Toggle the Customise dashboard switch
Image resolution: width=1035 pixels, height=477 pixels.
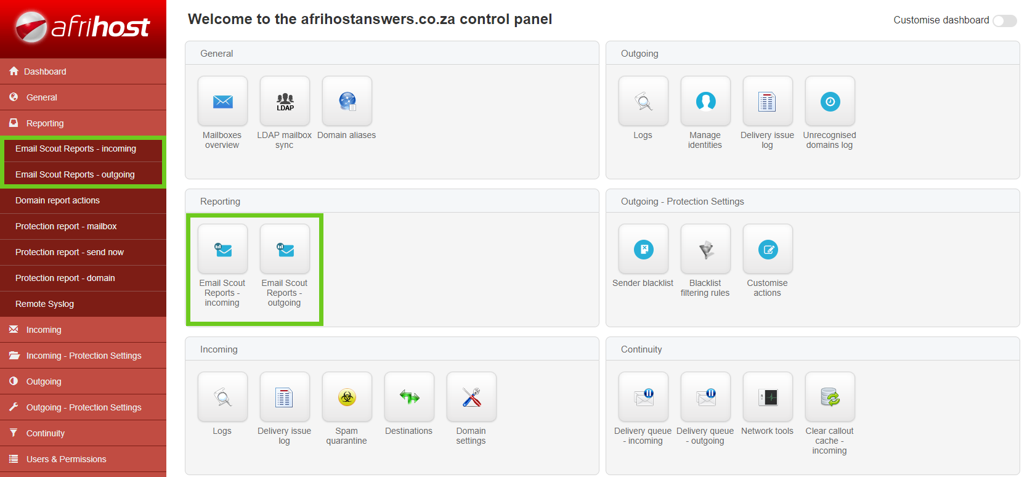[1004, 21]
